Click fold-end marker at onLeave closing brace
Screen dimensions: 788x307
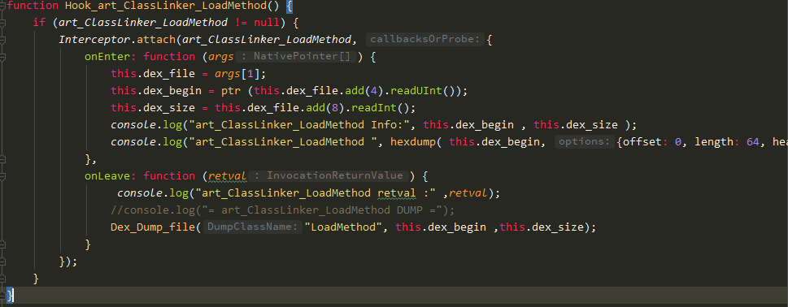(2, 244)
